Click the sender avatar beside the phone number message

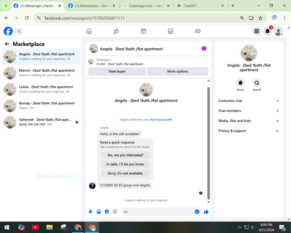[x=92, y=186]
